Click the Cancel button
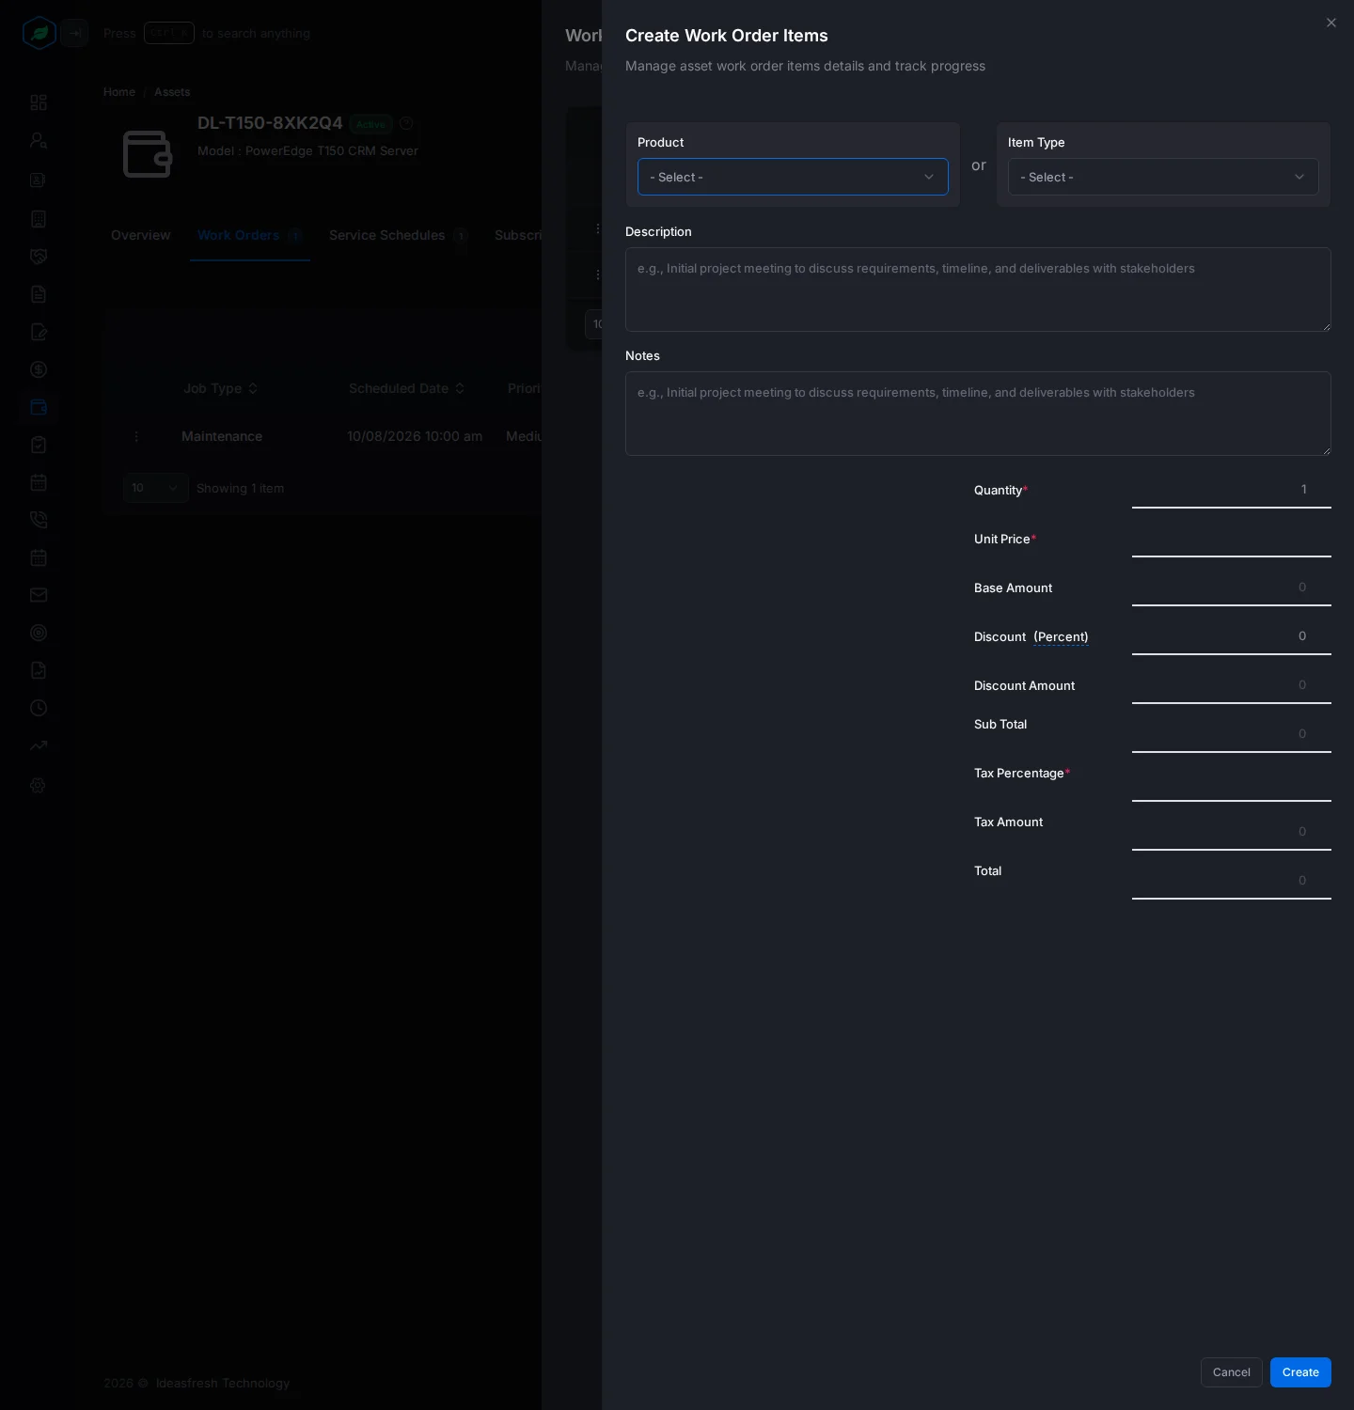 [1231, 1372]
